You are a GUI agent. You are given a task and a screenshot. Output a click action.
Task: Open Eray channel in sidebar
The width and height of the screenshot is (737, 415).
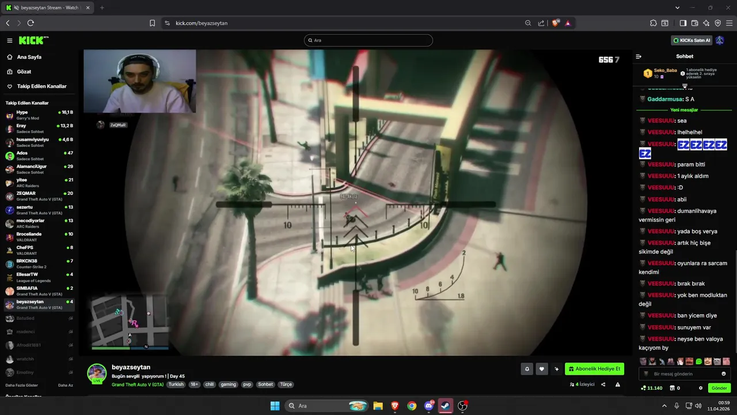click(39, 128)
